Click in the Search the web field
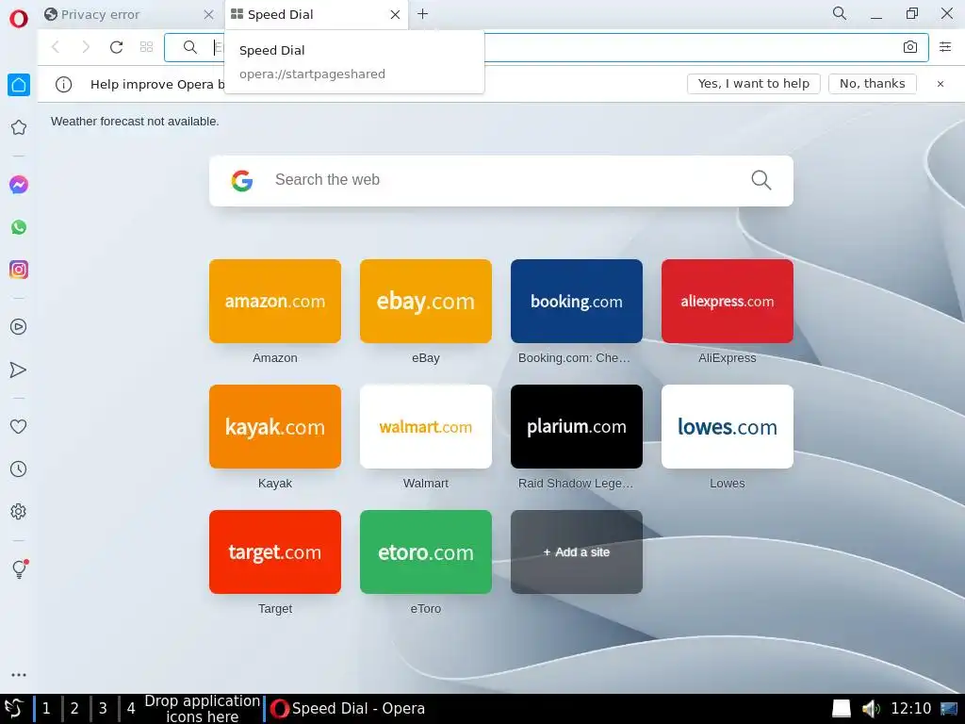 click(x=501, y=180)
